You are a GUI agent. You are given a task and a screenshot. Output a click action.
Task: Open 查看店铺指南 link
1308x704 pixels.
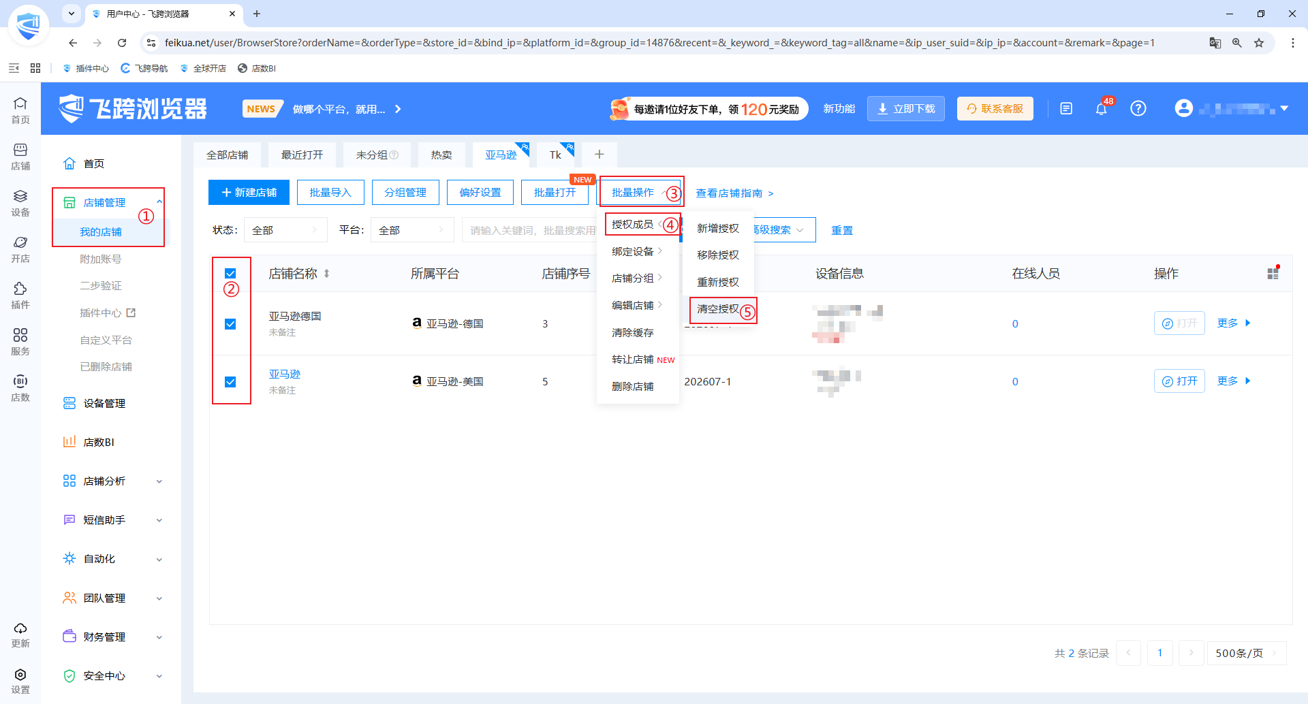click(734, 193)
